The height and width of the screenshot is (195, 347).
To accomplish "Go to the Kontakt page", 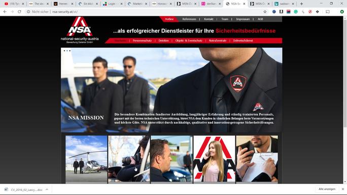I will [x=209, y=19].
